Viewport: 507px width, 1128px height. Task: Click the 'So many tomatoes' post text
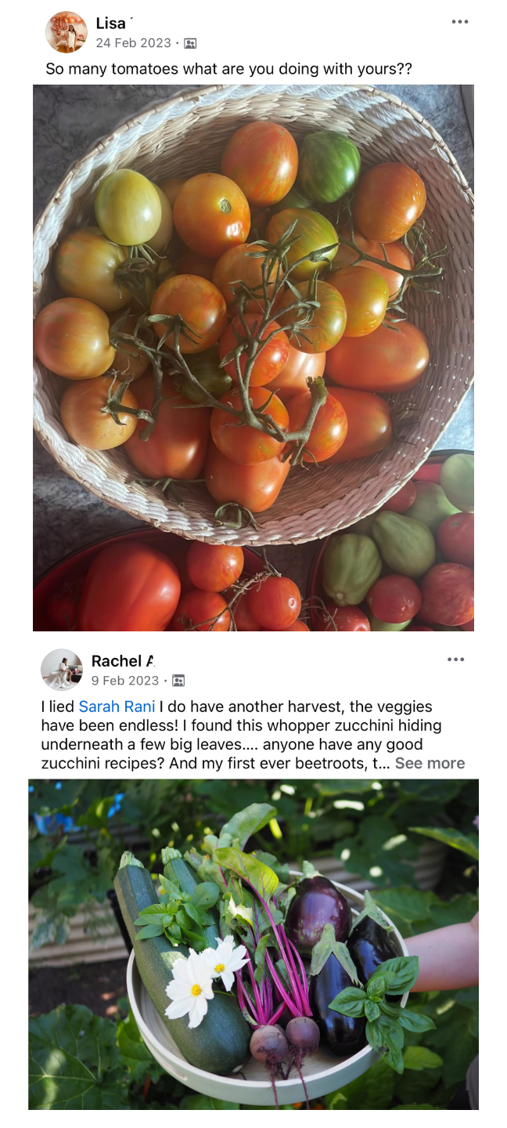228,69
